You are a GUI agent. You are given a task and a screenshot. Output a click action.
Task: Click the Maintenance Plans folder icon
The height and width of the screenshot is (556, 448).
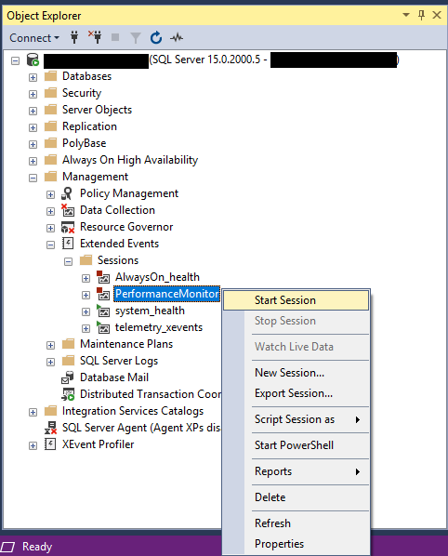68,344
